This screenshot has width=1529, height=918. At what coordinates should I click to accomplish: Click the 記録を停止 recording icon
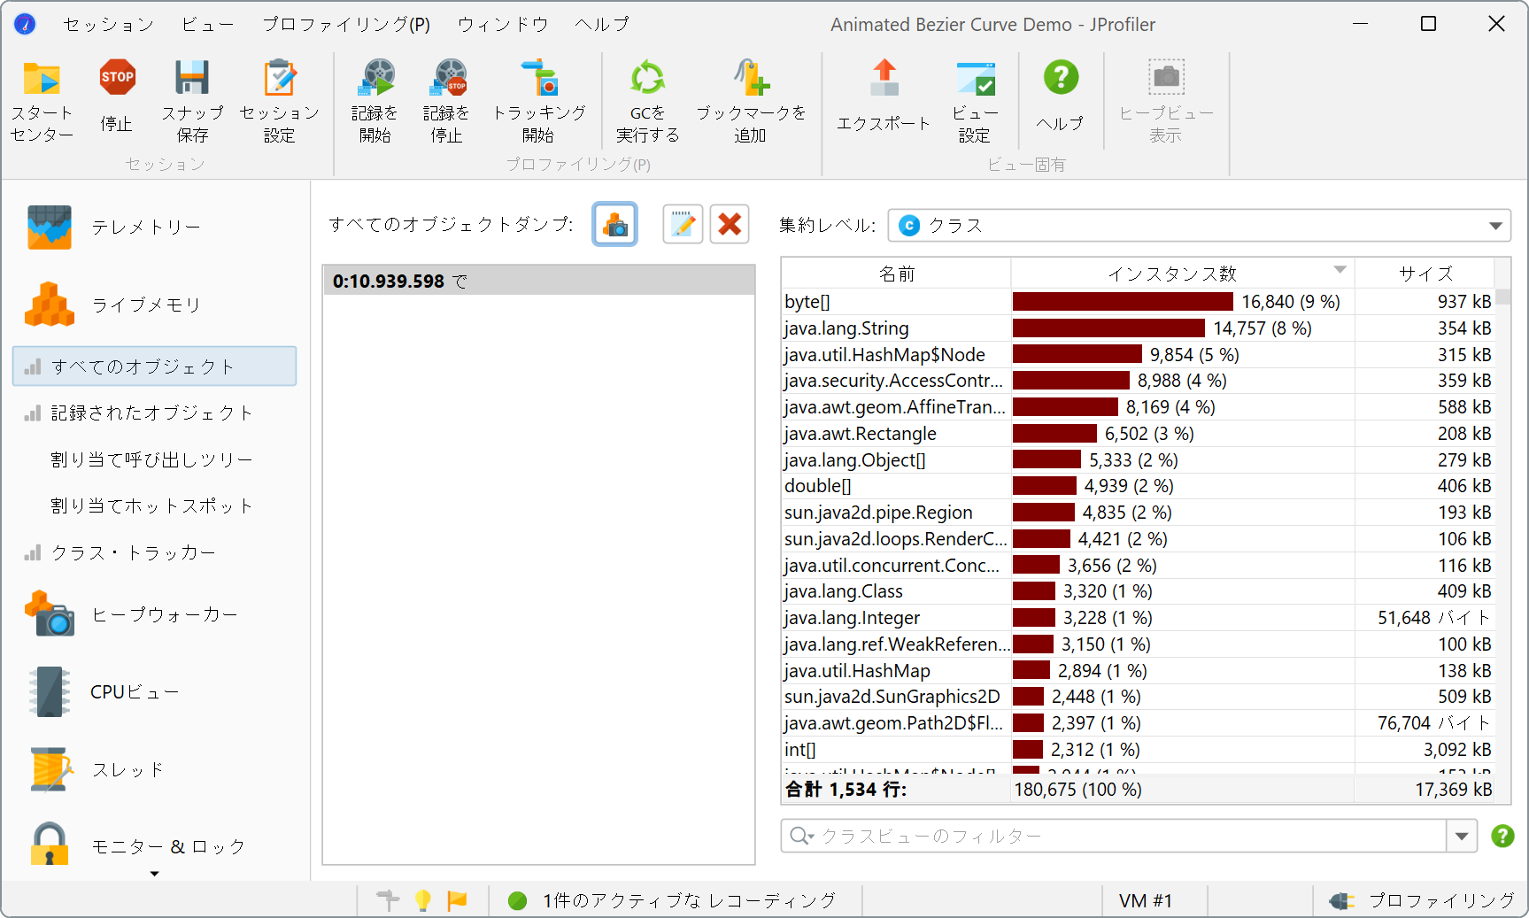[446, 100]
